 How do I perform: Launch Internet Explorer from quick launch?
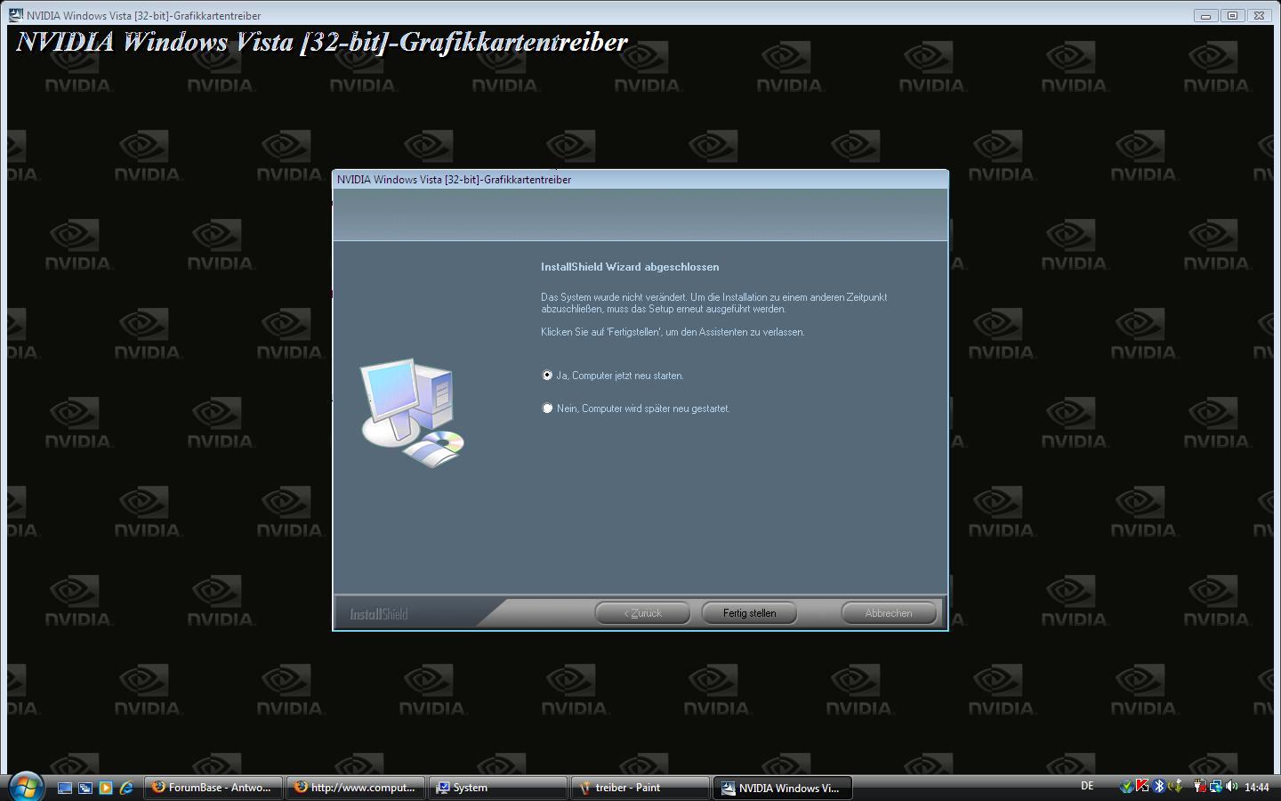click(126, 788)
